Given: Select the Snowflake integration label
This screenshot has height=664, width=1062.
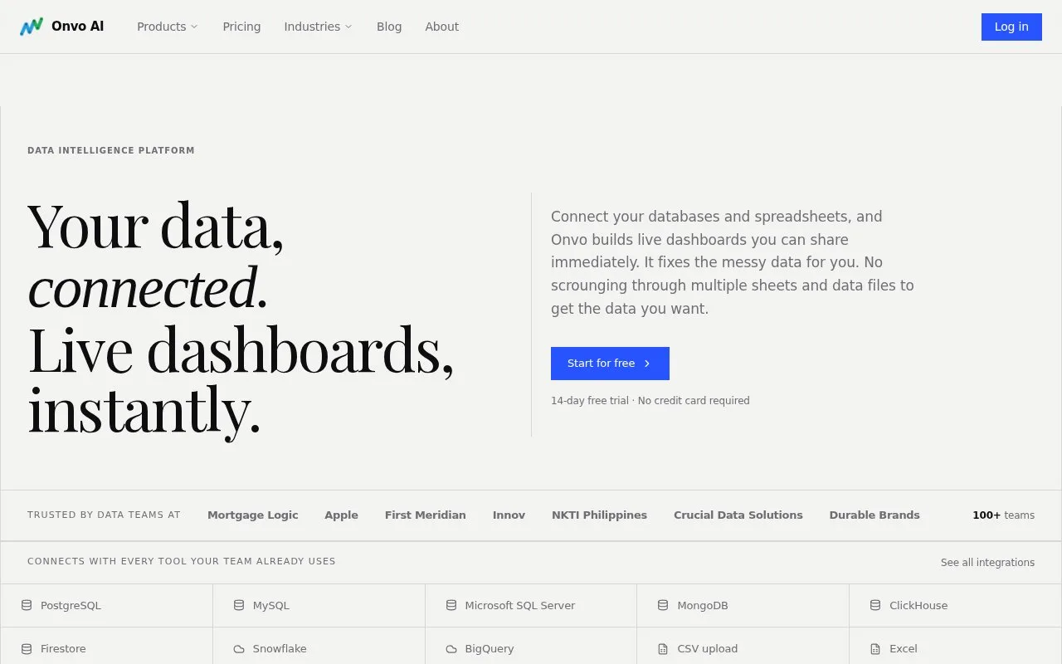Looking at the screenshot, I should click(280, 648).
